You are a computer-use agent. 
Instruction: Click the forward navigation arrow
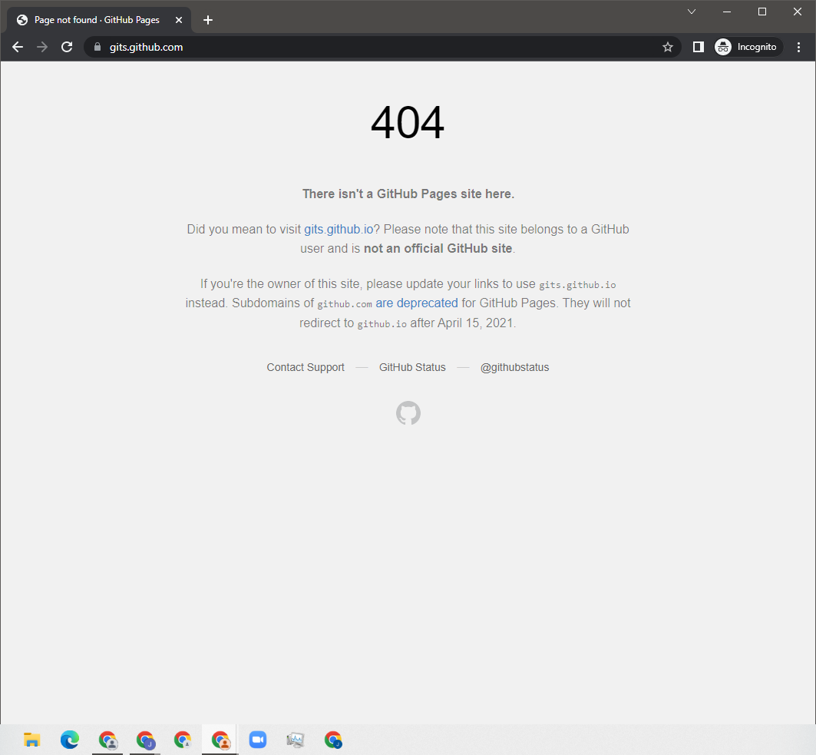click(x=42, y=47)
